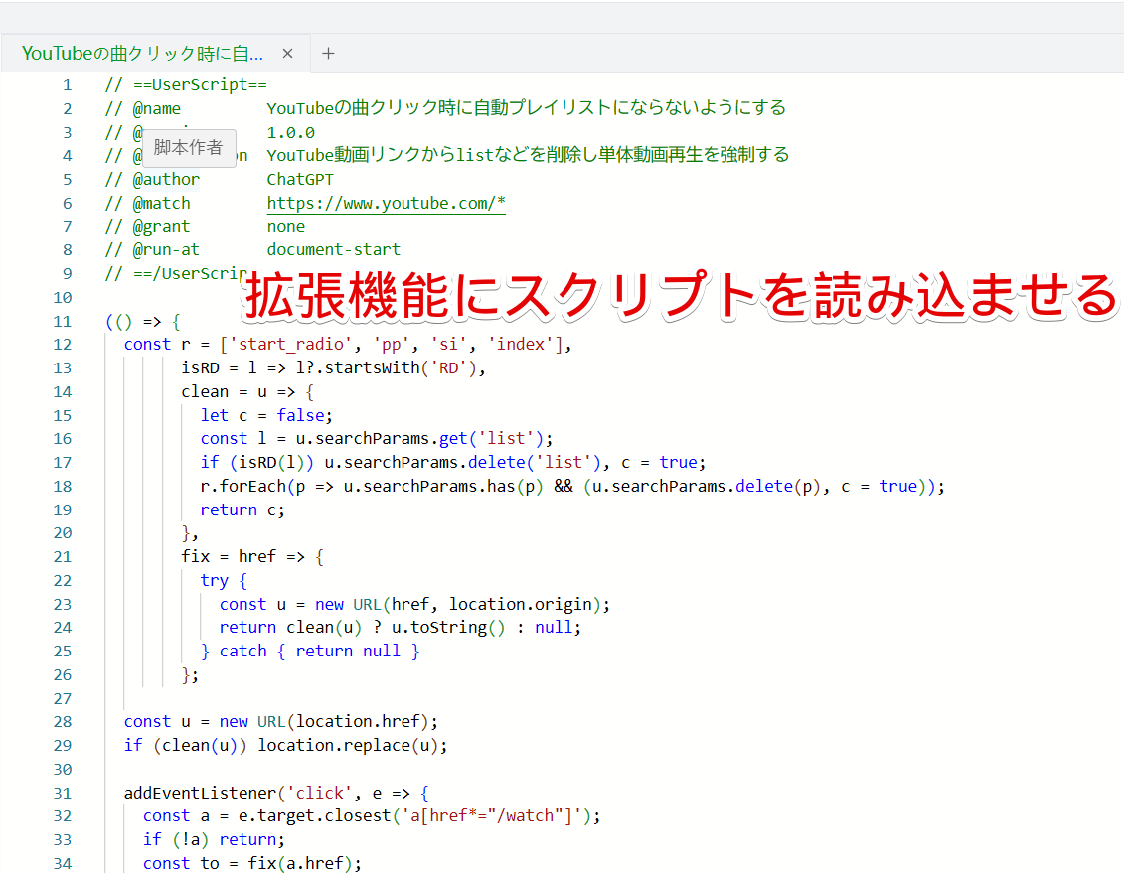Click e.target.closest selector on line 32
The image size is (1127, 873).
coord(414,816)
